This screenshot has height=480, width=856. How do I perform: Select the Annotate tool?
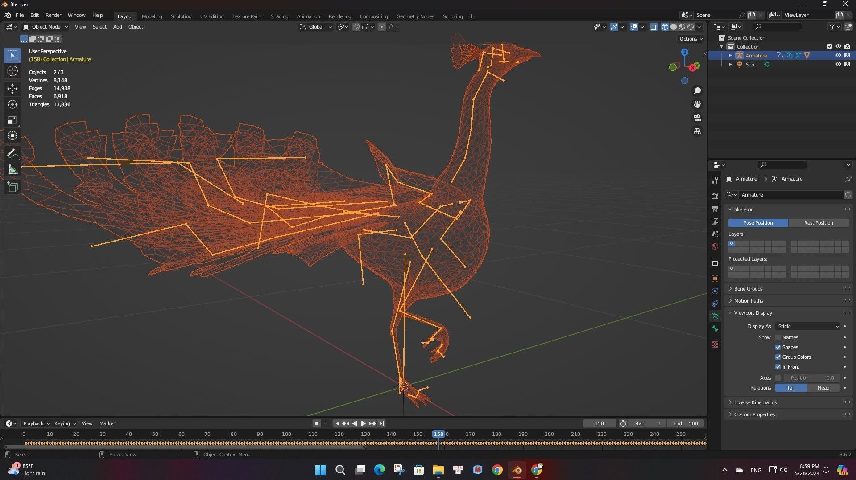tap(12, 154)
